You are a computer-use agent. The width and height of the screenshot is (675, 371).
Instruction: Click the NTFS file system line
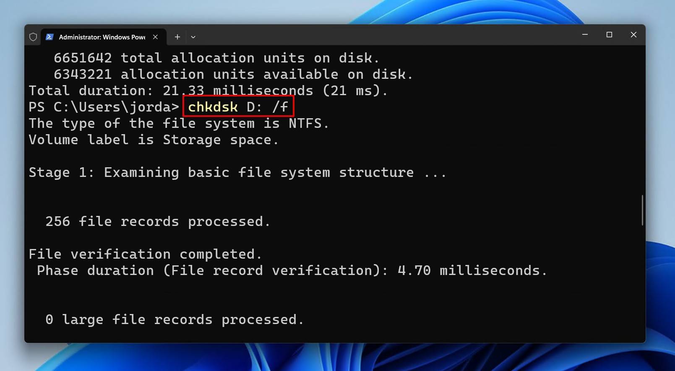(x=178, y=123)
